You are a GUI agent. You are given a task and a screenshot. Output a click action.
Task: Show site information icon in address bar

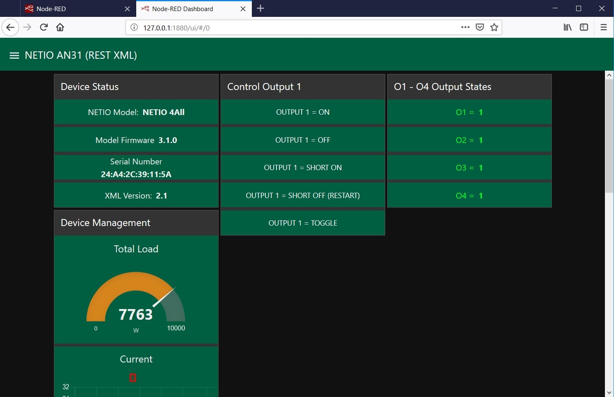point(134,28)
